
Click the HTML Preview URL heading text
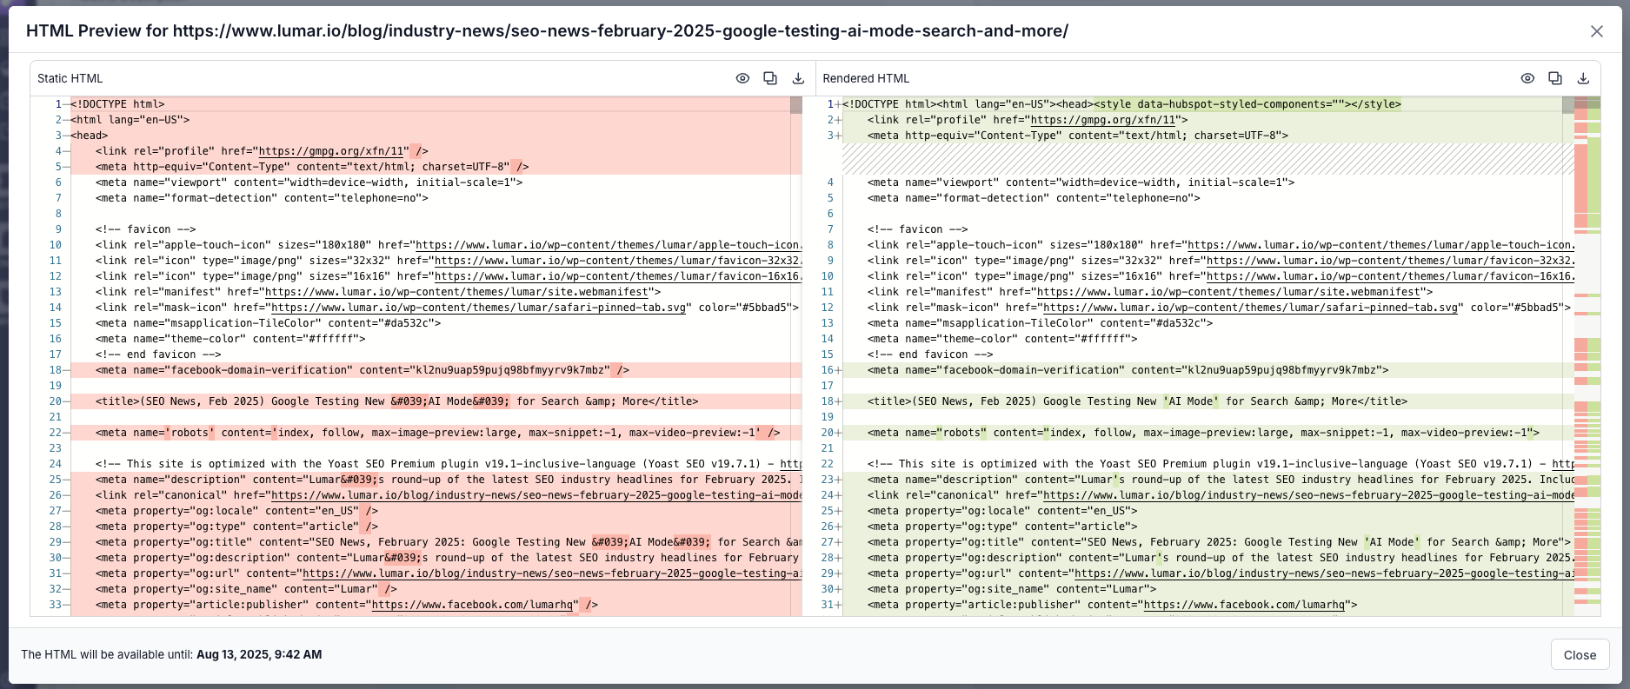point(547,31)
